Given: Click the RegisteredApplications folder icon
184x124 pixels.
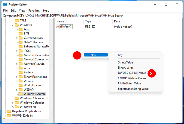Looking at the screenshot, I should pyautogui.click(x=9, y=111).
